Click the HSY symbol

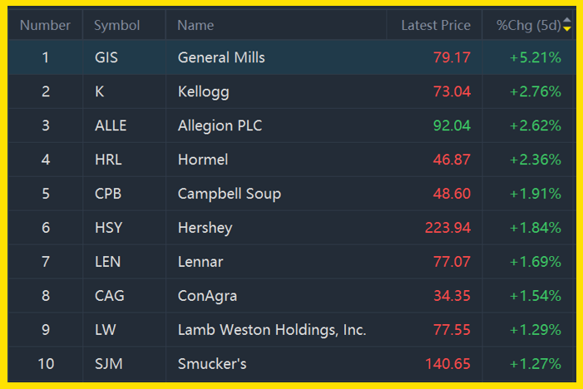pos(108,228)
